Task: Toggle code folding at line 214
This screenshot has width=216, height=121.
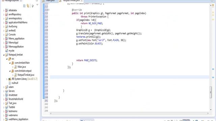Action: coord(49,10)
